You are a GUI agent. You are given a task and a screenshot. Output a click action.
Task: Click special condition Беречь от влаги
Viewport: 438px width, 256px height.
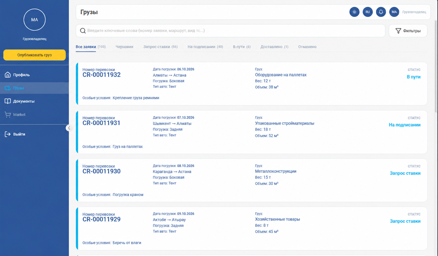pos(127,243)
